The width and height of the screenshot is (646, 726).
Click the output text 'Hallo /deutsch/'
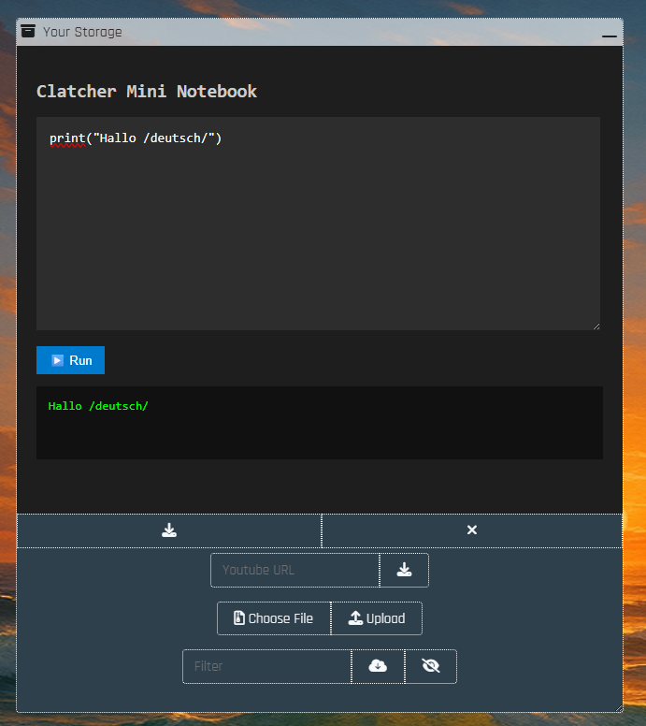point(98,406)
